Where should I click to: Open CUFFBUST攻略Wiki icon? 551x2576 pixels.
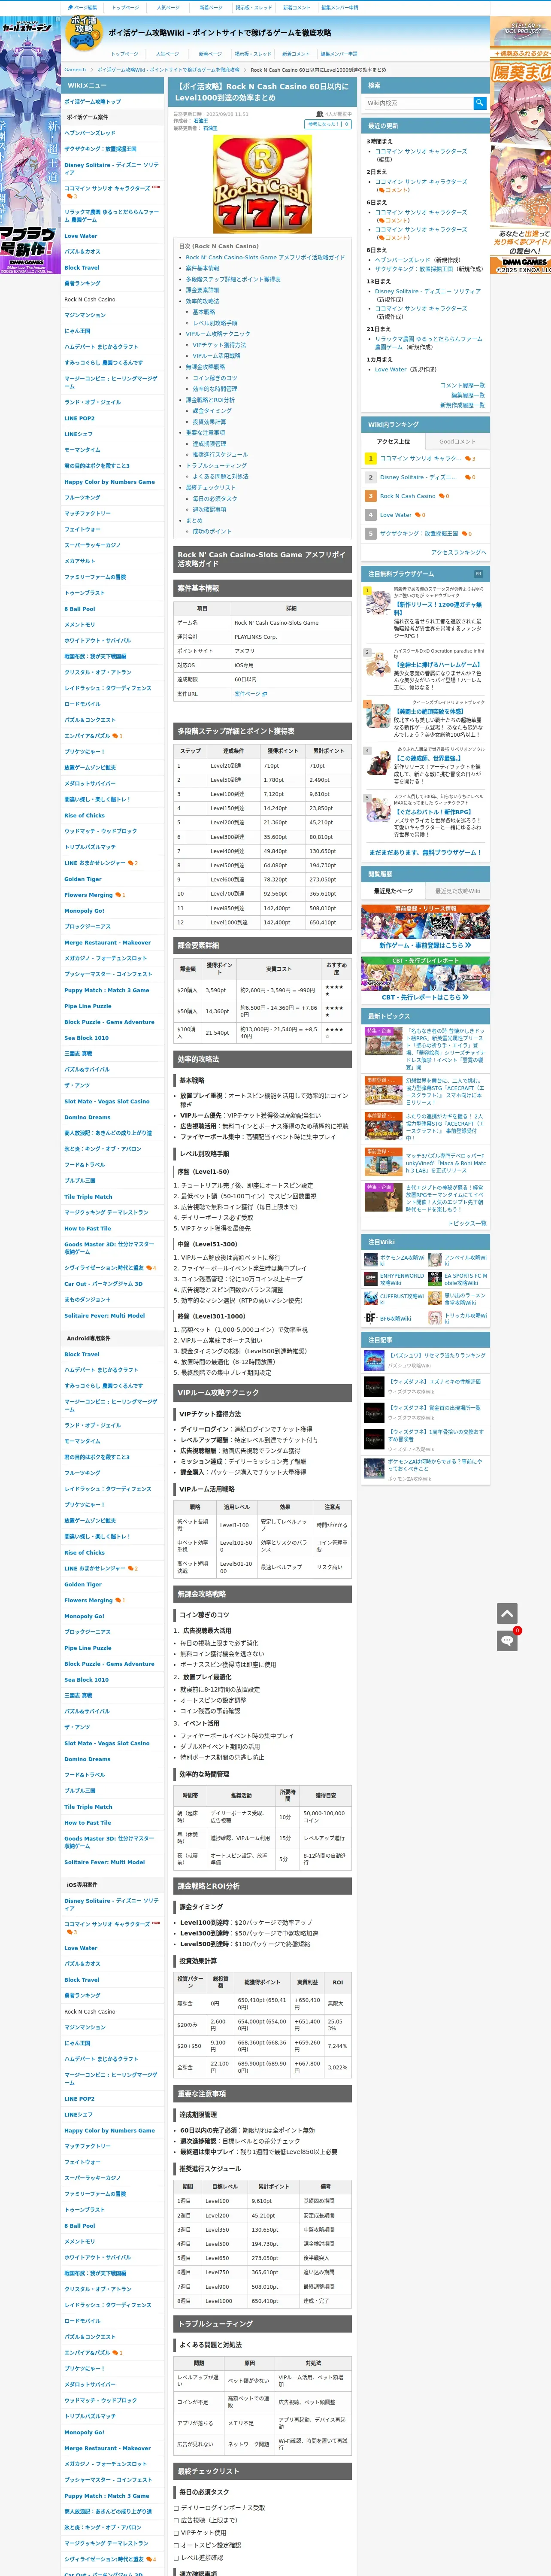click(x=371, y=1298)
